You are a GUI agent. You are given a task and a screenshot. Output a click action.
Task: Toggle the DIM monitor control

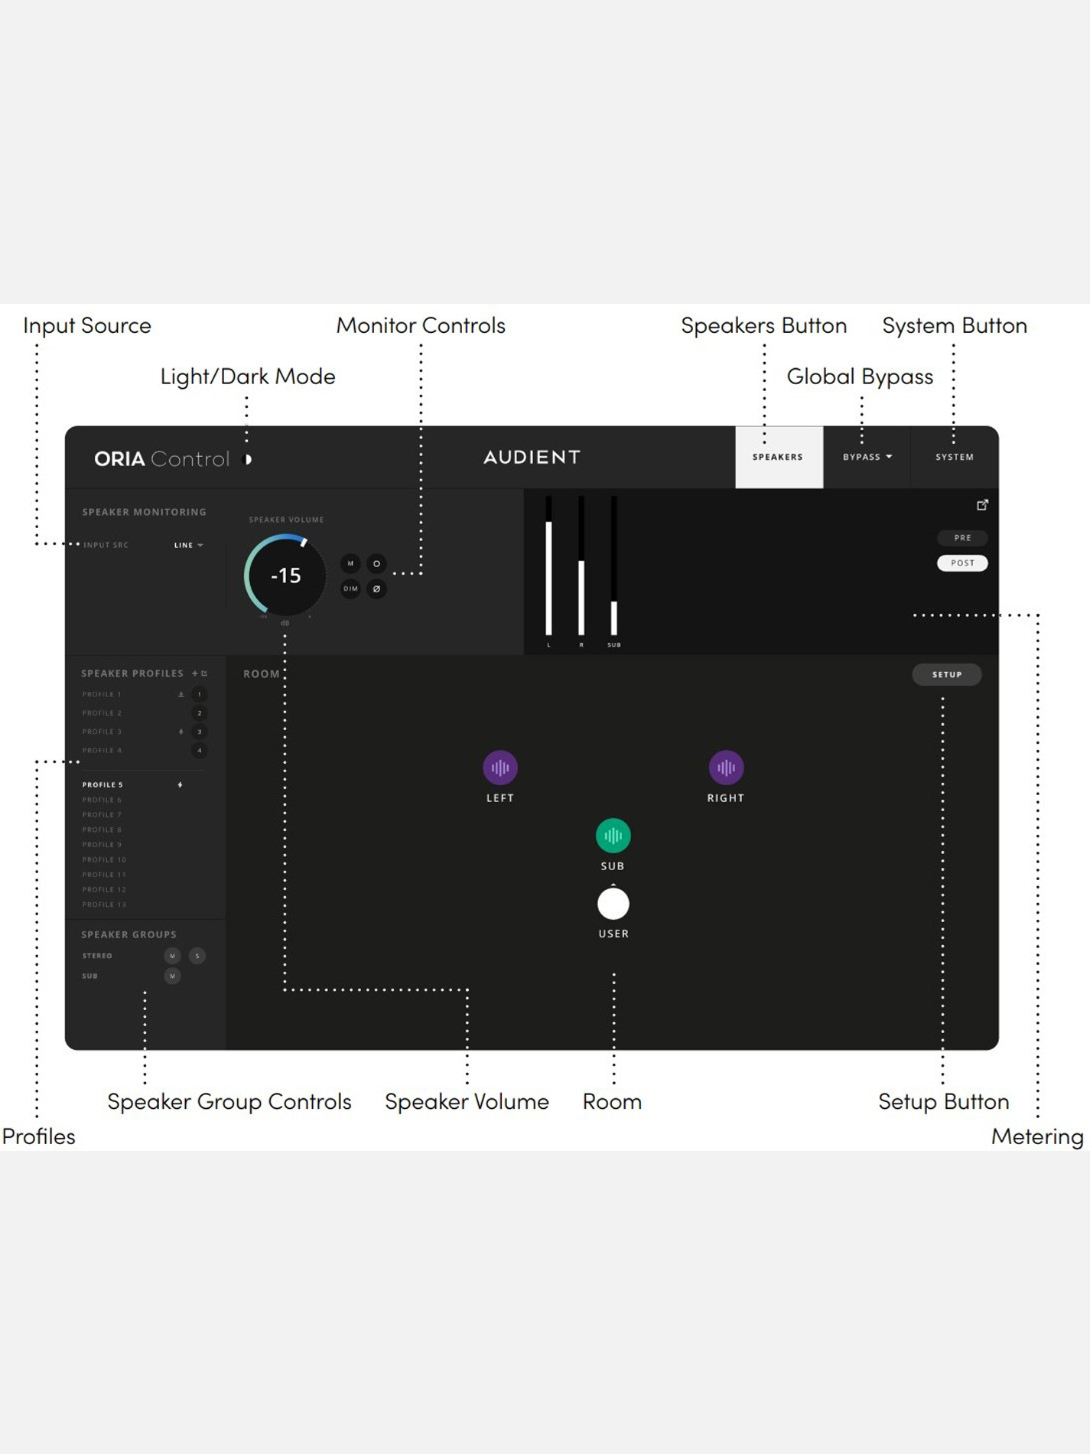click(x=350, y=588)
